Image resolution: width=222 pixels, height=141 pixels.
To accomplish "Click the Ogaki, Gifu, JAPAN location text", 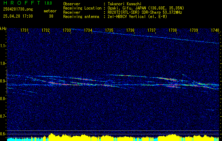I will click(x=145, y=8).
